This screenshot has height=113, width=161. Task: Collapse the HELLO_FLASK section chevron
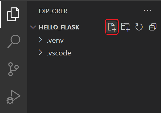click(33, 27)
